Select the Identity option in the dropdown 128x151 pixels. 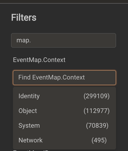pos(65,96)
